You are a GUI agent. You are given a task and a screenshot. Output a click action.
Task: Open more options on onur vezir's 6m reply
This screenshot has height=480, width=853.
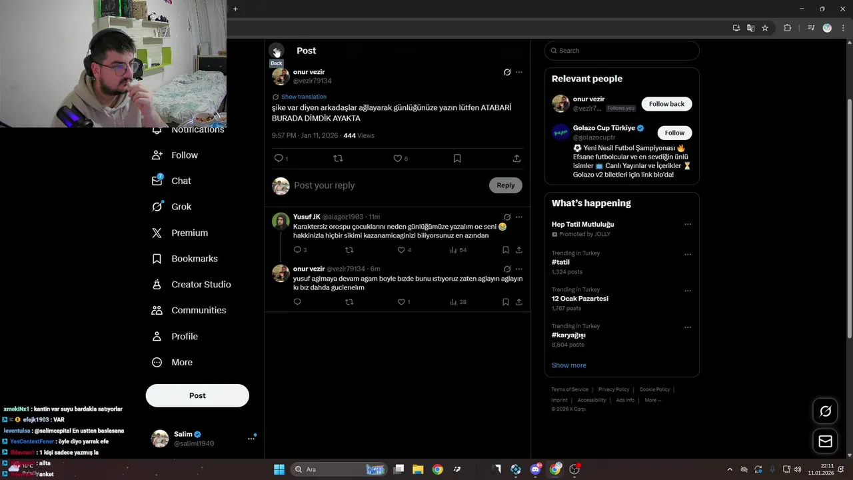(519, 269)
